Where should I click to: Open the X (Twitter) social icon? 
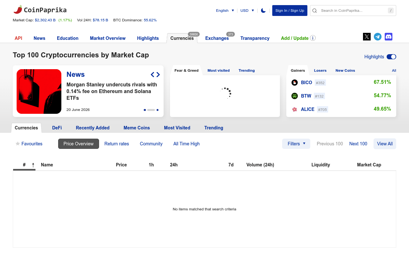(367, 37)
